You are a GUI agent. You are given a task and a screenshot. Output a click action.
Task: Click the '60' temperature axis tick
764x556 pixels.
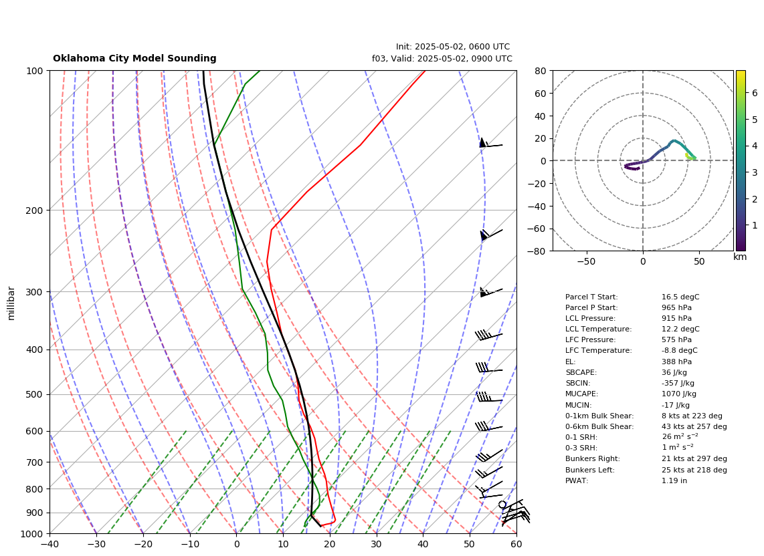coord(516,544)
